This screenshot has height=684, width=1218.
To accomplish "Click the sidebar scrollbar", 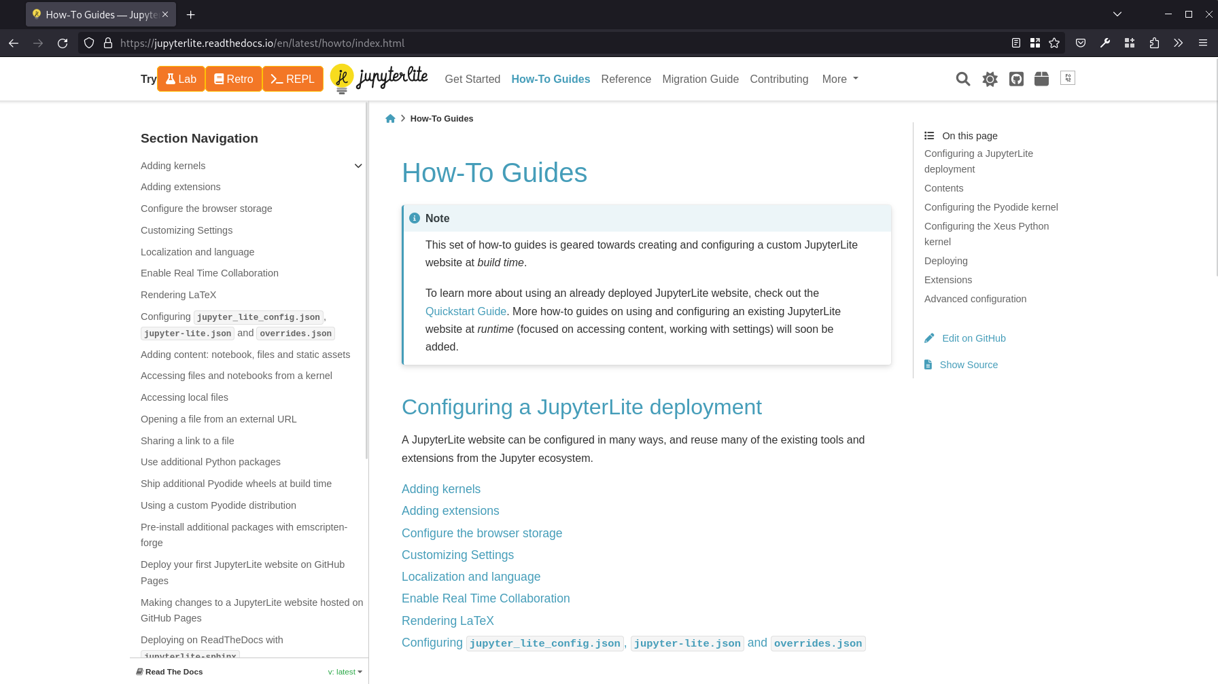I will click(x=367, y=280).
